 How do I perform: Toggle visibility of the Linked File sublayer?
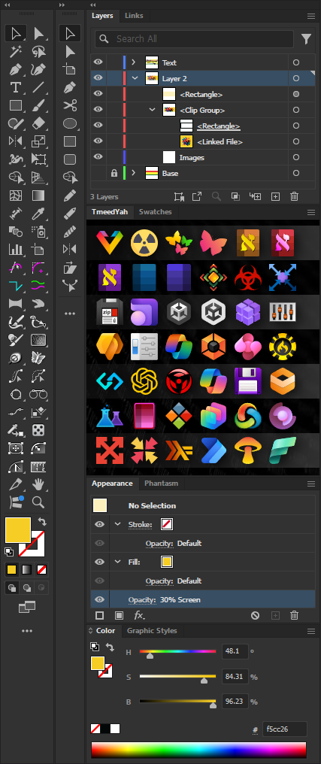click(x=98, y=141)
